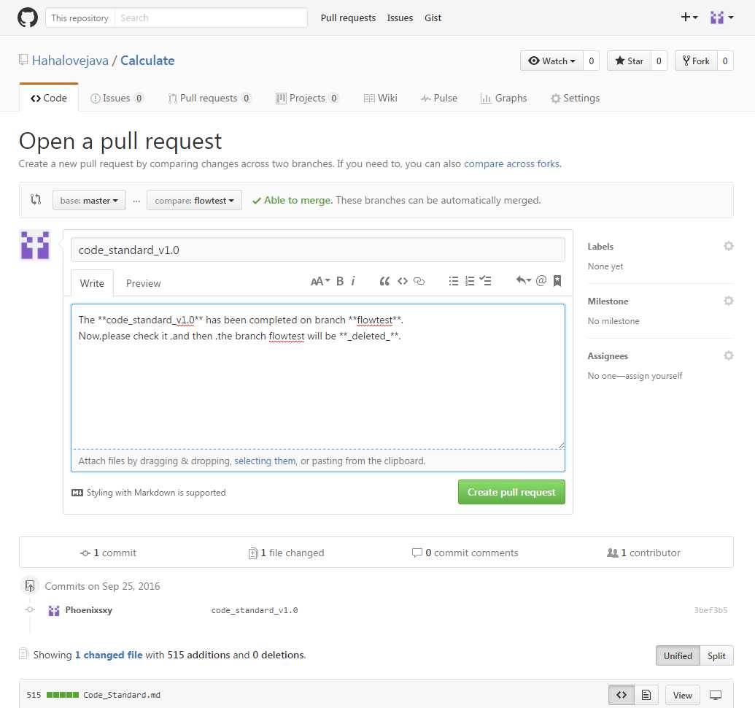Insert a quote using the quote icon
Viewport: 755px width, 708px height.
coord(384,281)
